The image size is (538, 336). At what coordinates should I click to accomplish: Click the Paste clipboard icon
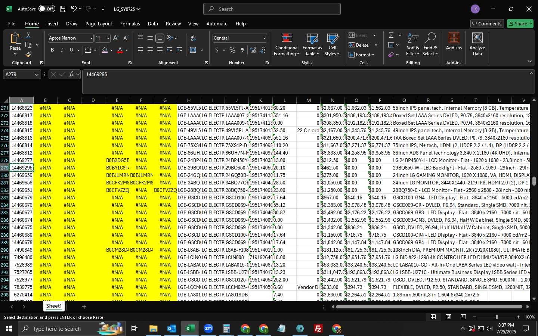pyautogui.click(x=15, y=38)
